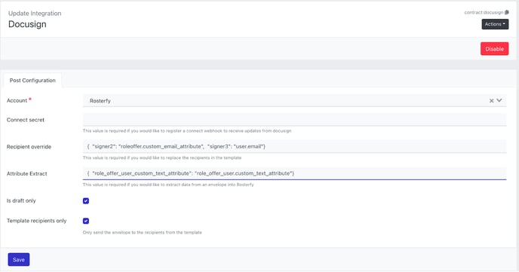Click the Docusign page heading
The height and width of the screenshot is (272, 519).
[x=27, y=24]
